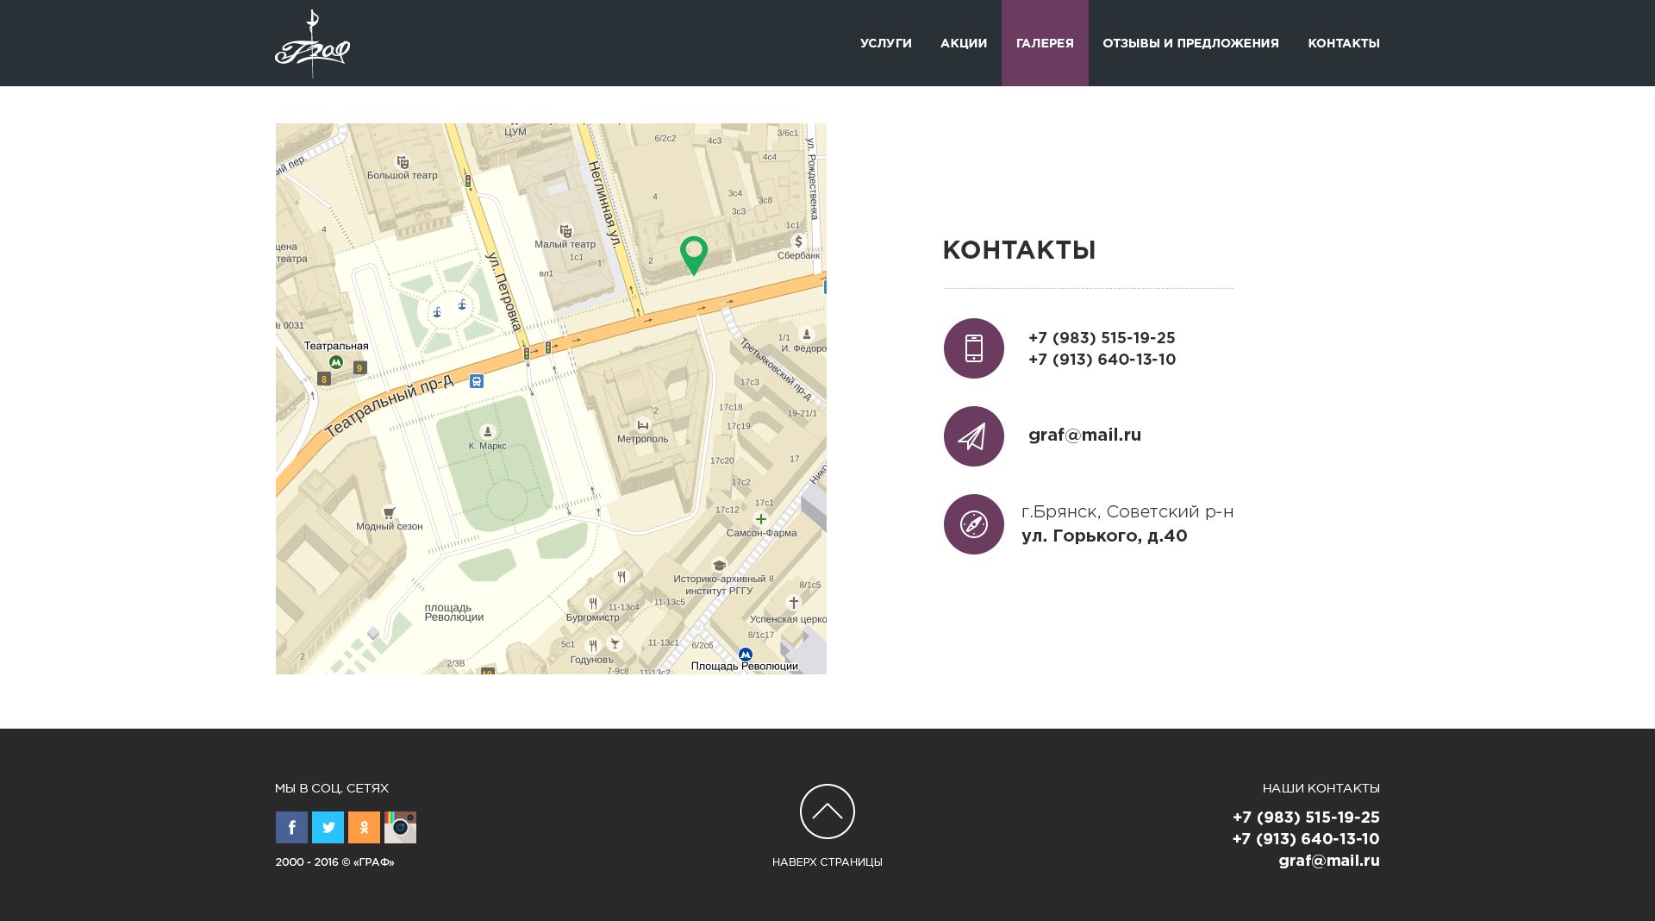This screenshot has height=921, width=1655.
Task: Open the Instagram social icon
Action: pos(402,827)
